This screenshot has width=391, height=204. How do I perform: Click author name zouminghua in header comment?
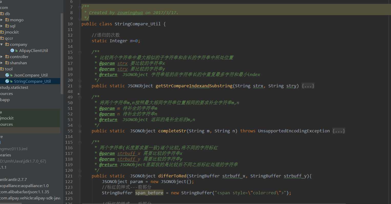coord(130,13)
